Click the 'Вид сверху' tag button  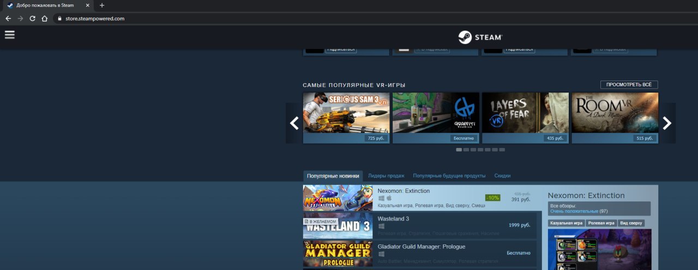click(631, 223)
